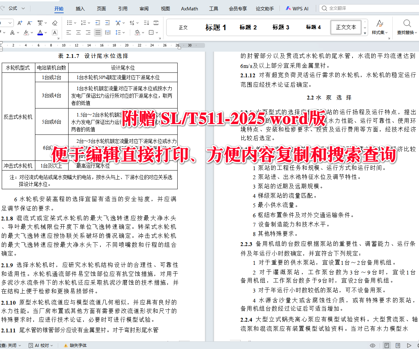Open the 页面 tab
The width and height of the screenshot is (419, 349).
pyautogui.click(x=101, y=9)
